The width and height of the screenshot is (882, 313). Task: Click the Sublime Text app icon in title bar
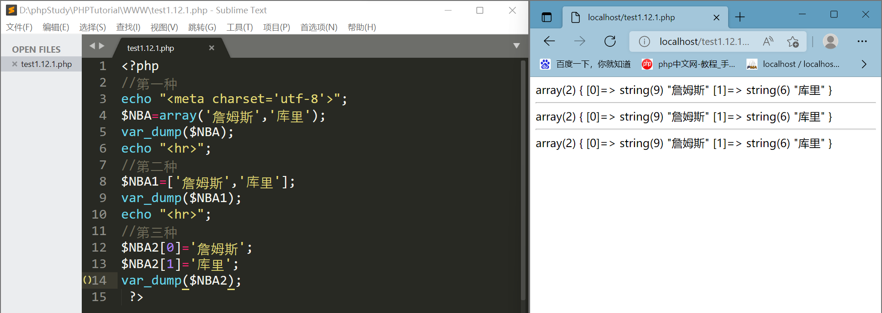pos(11,10)
